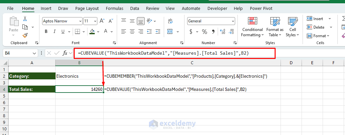Click the Format button in Cells group
The image size is (345, 135).
(x=318, y=36)
